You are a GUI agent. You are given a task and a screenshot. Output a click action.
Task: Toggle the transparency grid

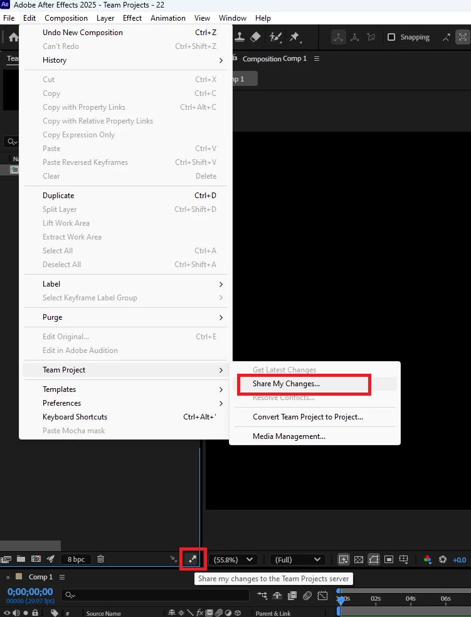coord(359,559)
